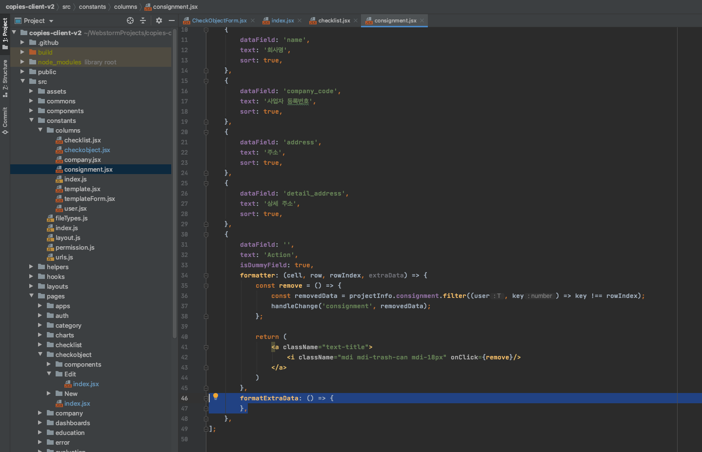
Task: Click the collapse all icon in Project panel
Action: click(x=143, y=20)
